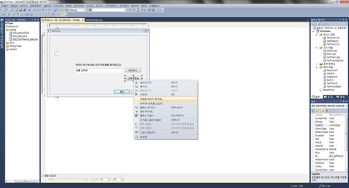Choose Add Event Handler in the context menu
The height and width of the screenshot is (188, 349).
point(166,99)
